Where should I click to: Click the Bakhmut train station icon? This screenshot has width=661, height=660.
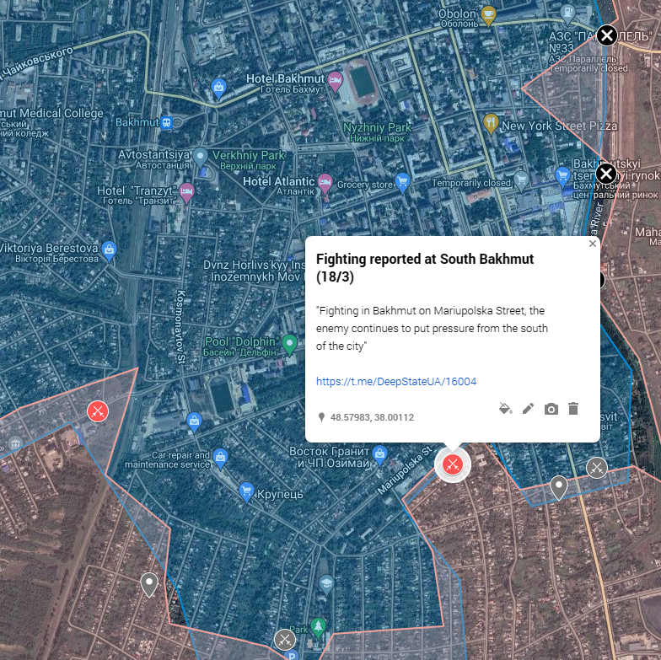click(167, 123)
